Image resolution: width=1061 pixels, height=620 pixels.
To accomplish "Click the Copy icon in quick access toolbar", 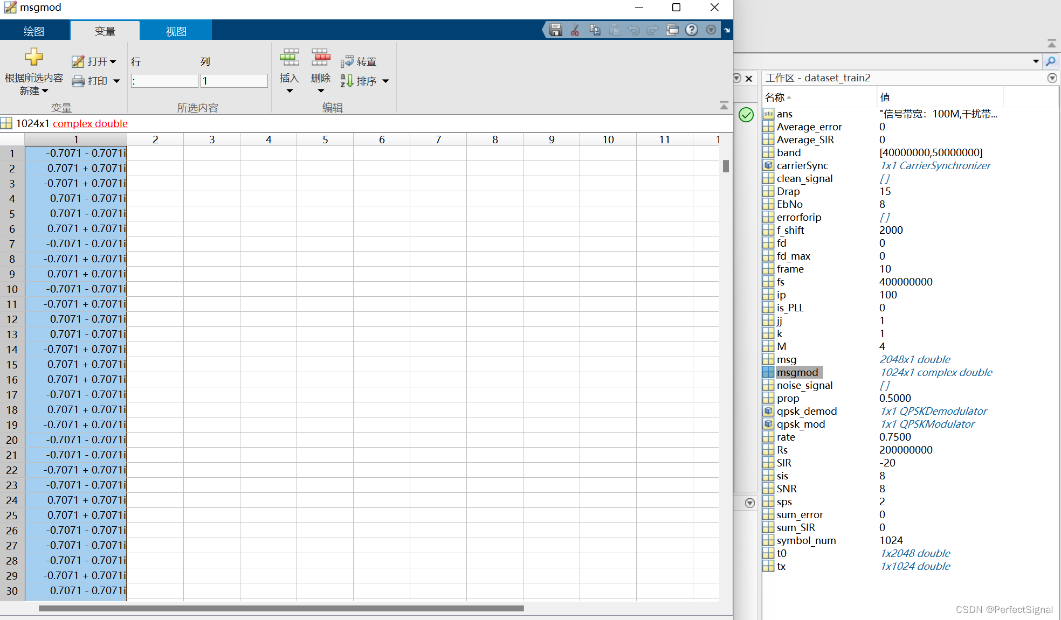I will click(595, 30).
